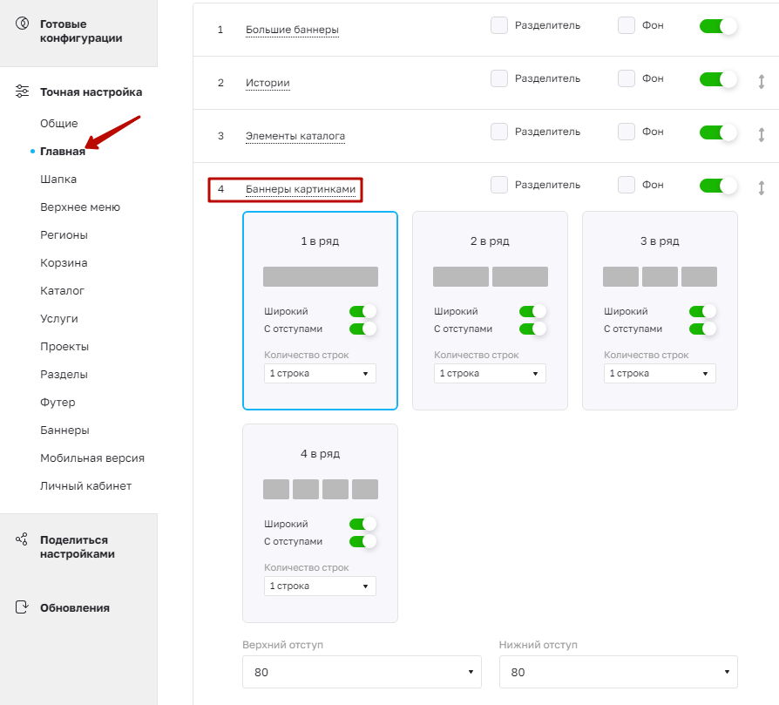Image resolution: width=779 pixels, height=705 pixels.
Task: Check Фон checkbox for Истории row
Action: click(627, 78)
